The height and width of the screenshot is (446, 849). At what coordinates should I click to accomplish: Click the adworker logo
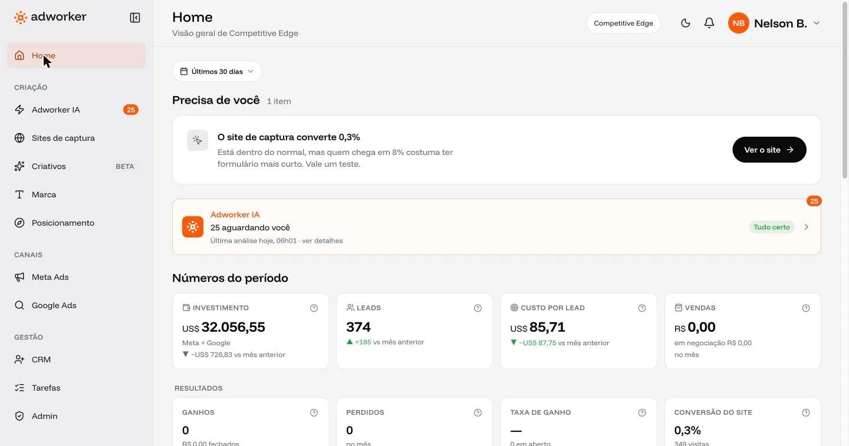tap(50, 17)
